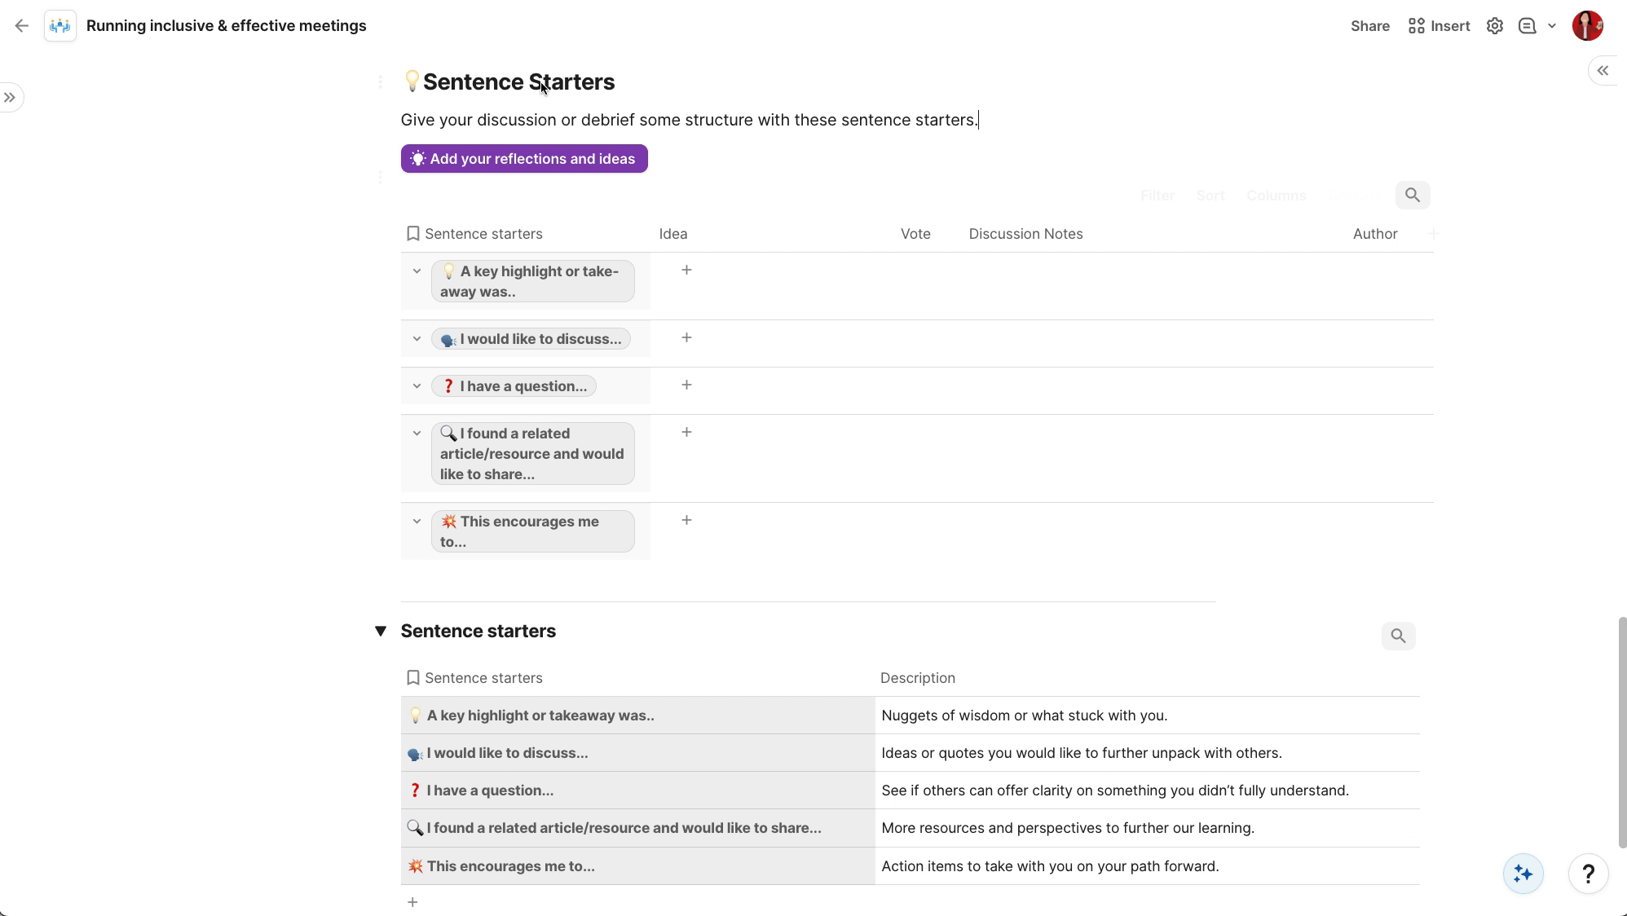Click 'Add your reflections and ideas' button
The image size is (1627, 916).
pos(524,159)
